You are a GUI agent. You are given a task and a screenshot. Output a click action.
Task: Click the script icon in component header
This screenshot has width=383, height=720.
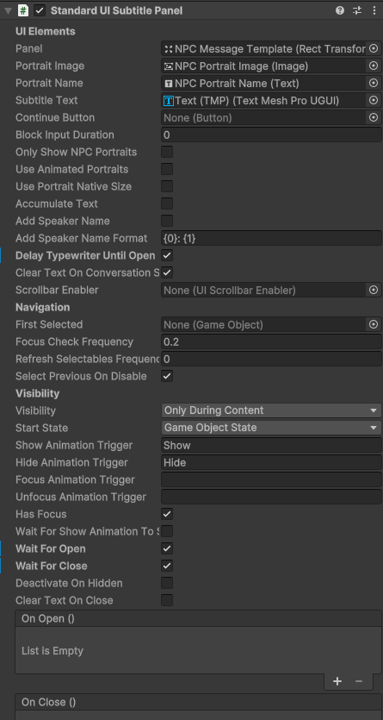[23, 10]
